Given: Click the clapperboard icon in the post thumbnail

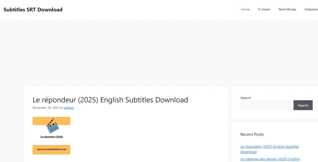Looking at the screenshot, I should (x=53, y=125).
